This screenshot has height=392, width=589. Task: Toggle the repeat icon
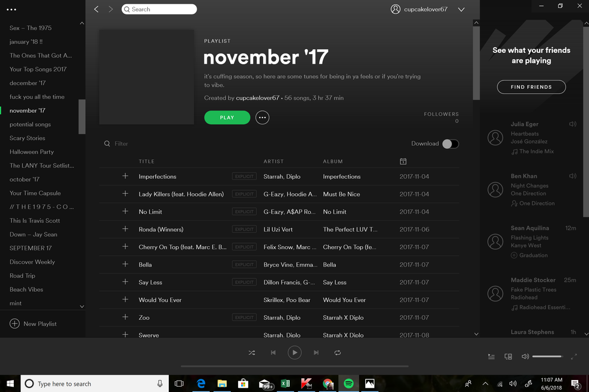(x=337, y=352)
